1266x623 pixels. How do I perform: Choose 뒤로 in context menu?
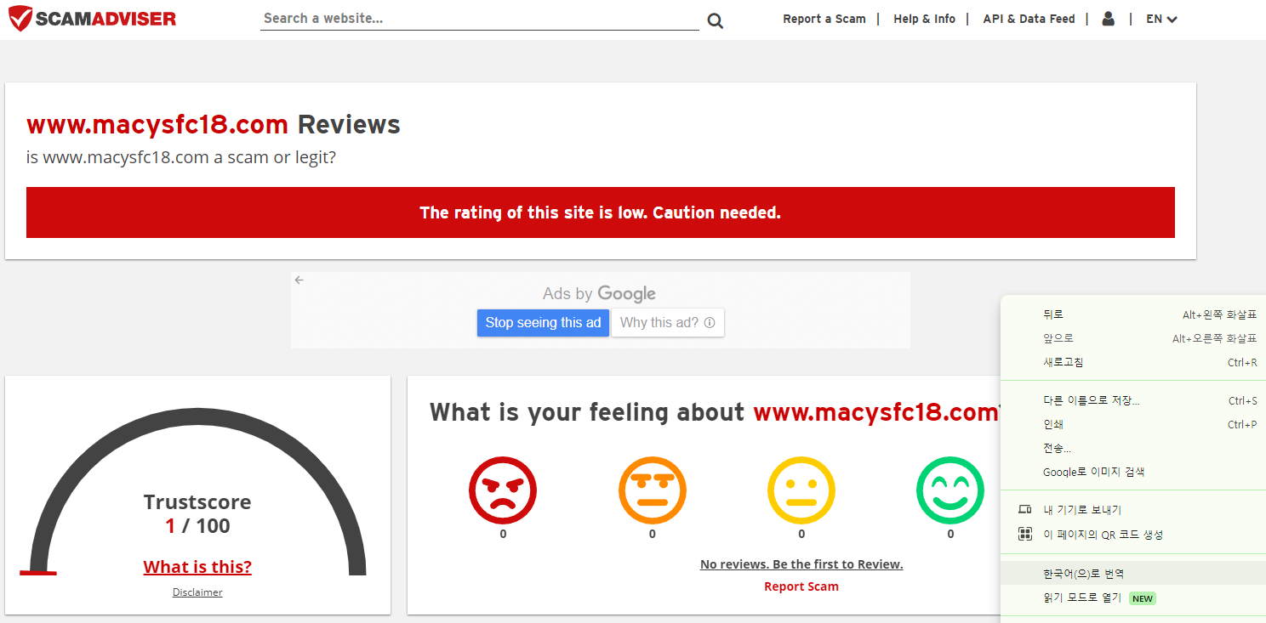point(1133,314)
